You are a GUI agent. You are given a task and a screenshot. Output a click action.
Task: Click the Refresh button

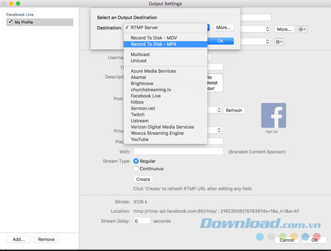click(x=234, y=111)
